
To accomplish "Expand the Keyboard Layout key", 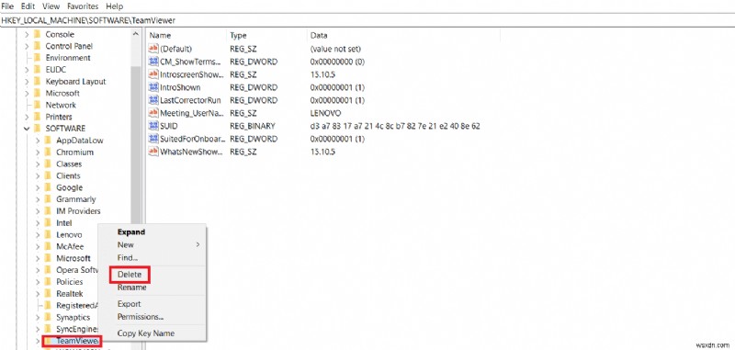I will click(x=27, y=82).
